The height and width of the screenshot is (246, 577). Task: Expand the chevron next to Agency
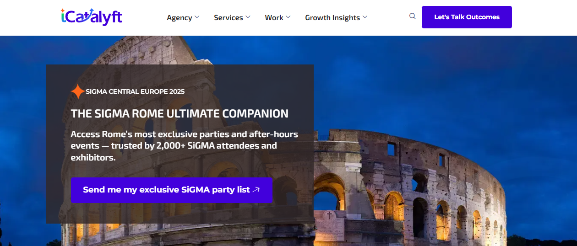click(x=197, y=17)
